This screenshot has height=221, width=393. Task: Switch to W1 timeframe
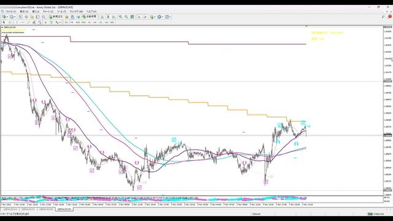tap(106, 22)
